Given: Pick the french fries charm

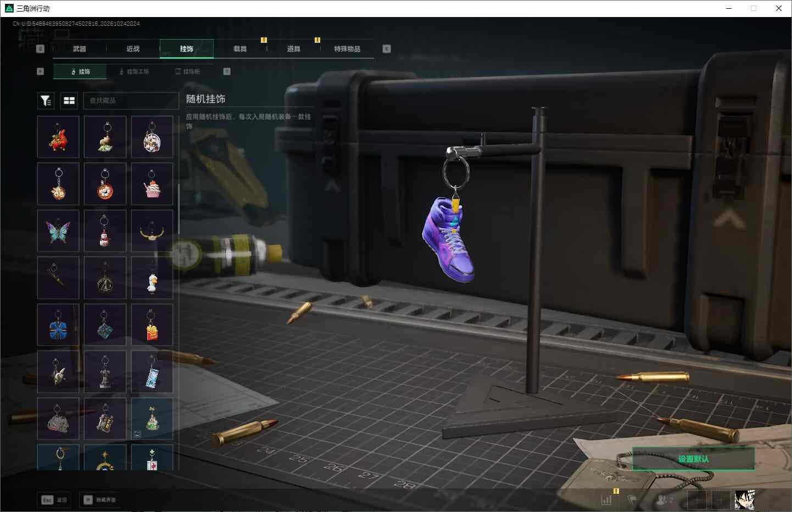Looking at the screenshot, I should coord(152,325).
